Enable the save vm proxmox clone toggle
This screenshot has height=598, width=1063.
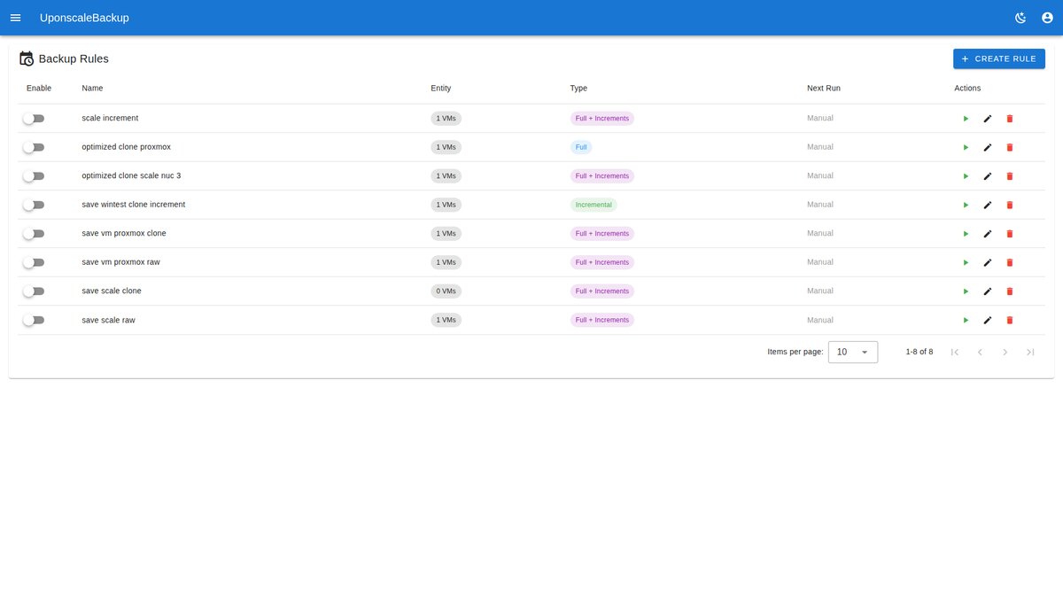[34, 234]
